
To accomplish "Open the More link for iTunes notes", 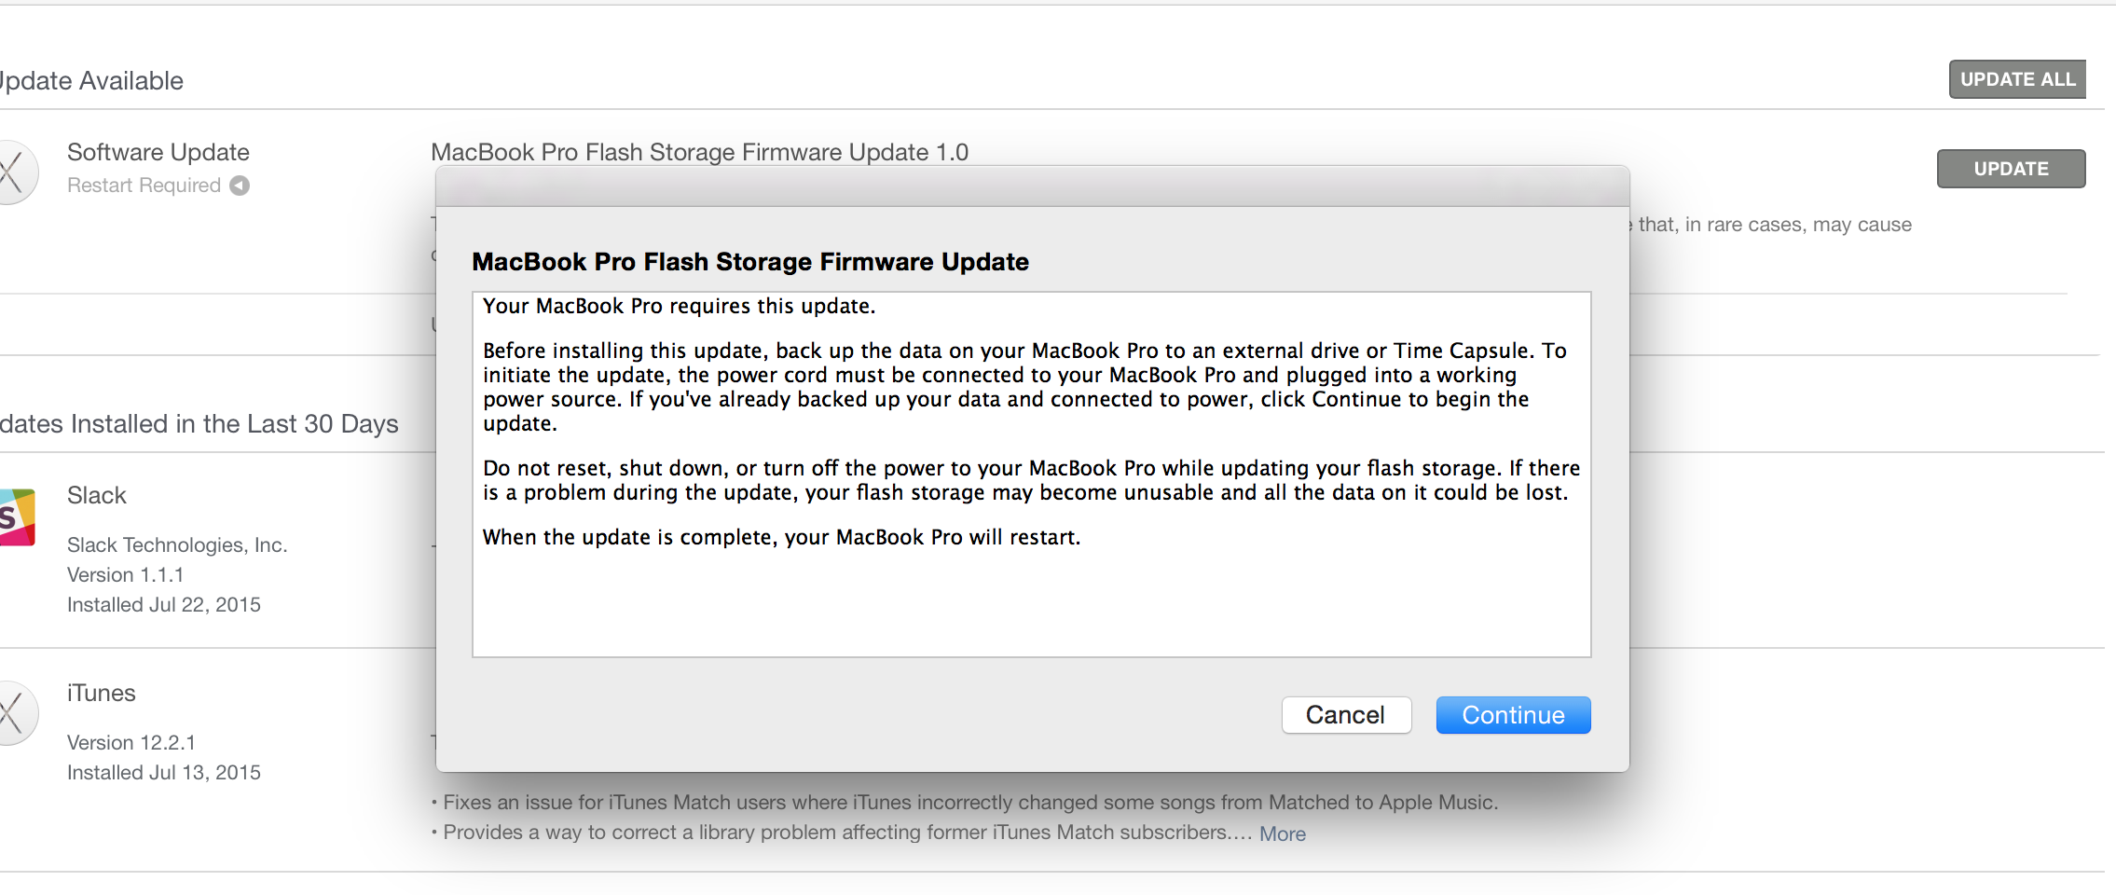I will tap(1283, 833).
